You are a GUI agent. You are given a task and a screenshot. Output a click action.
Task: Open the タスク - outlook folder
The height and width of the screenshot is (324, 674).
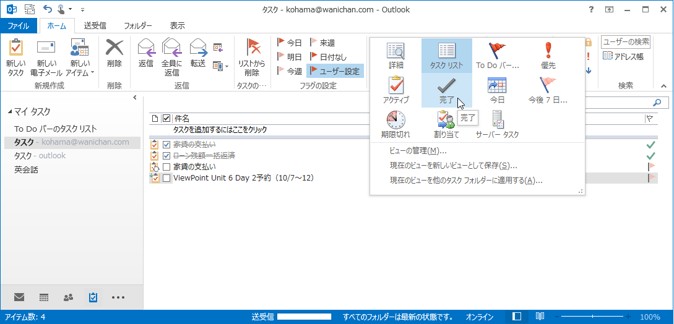click(40, 155)
